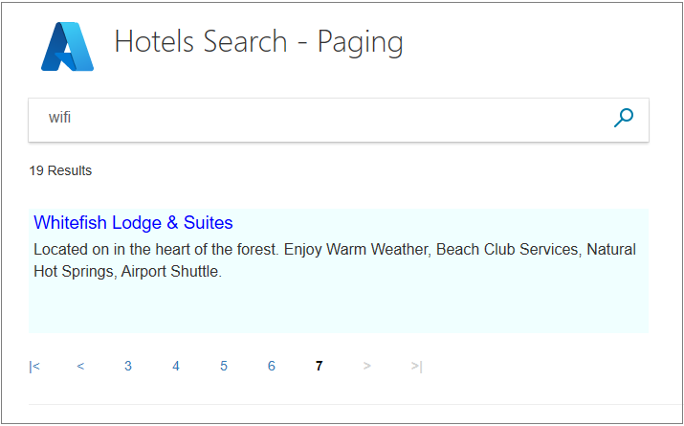Viewport: 684px width, 426px height.
Task: Navigate to results page 4
Action: click(x=176, y=366)
